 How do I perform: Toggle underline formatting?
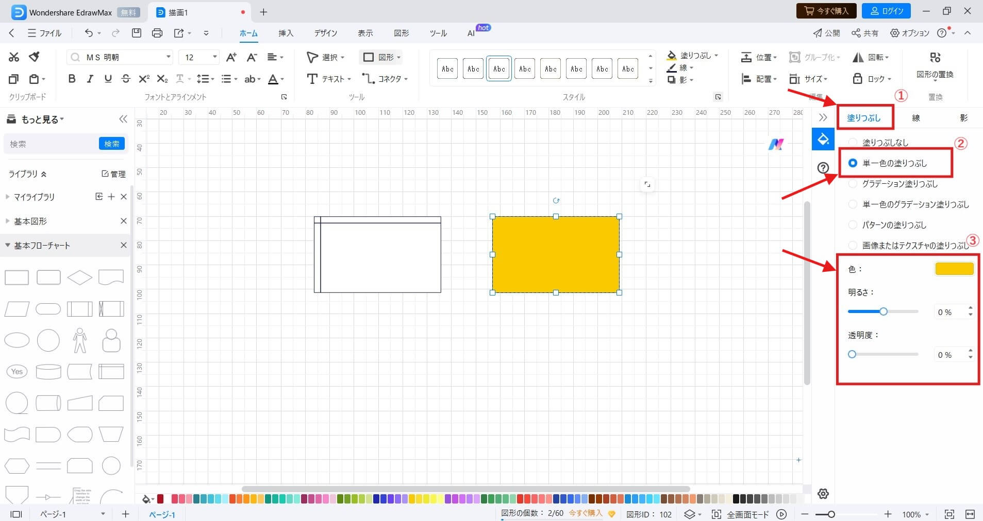(108, 79)
